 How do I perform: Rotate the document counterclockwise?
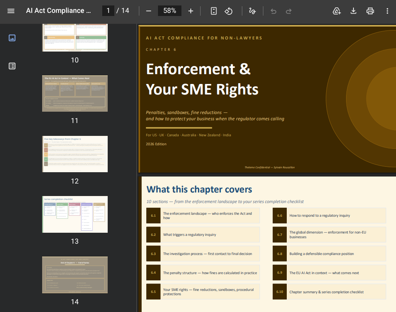click(229, 11)
